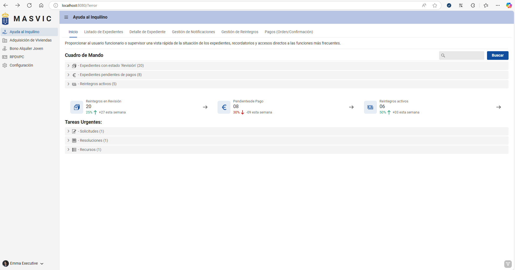Expand the Resoluciones (1) row
The height and width of the screenshot is (270, 515).
pyautogui.click(x=68, y=140)
